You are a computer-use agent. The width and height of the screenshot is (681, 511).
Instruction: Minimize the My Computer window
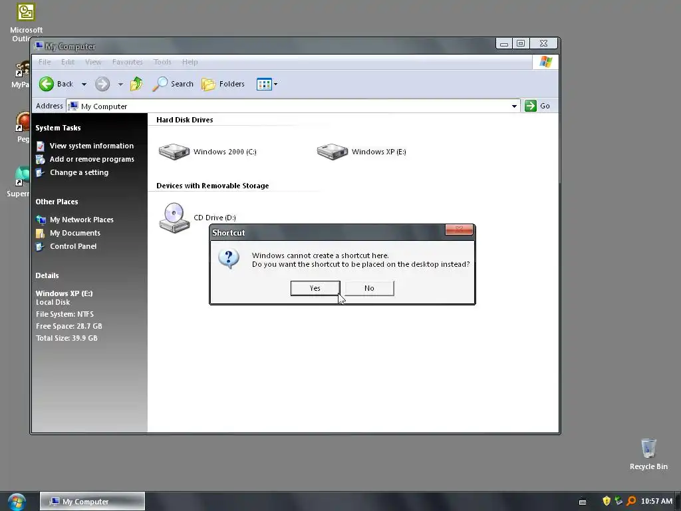pyautogui.click(x=504, y=43)
